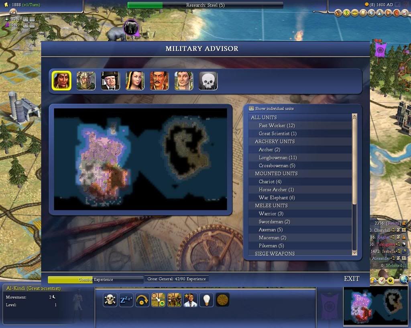Select the Asoka leader portrait
411x328 pixels.
[61, 80]
